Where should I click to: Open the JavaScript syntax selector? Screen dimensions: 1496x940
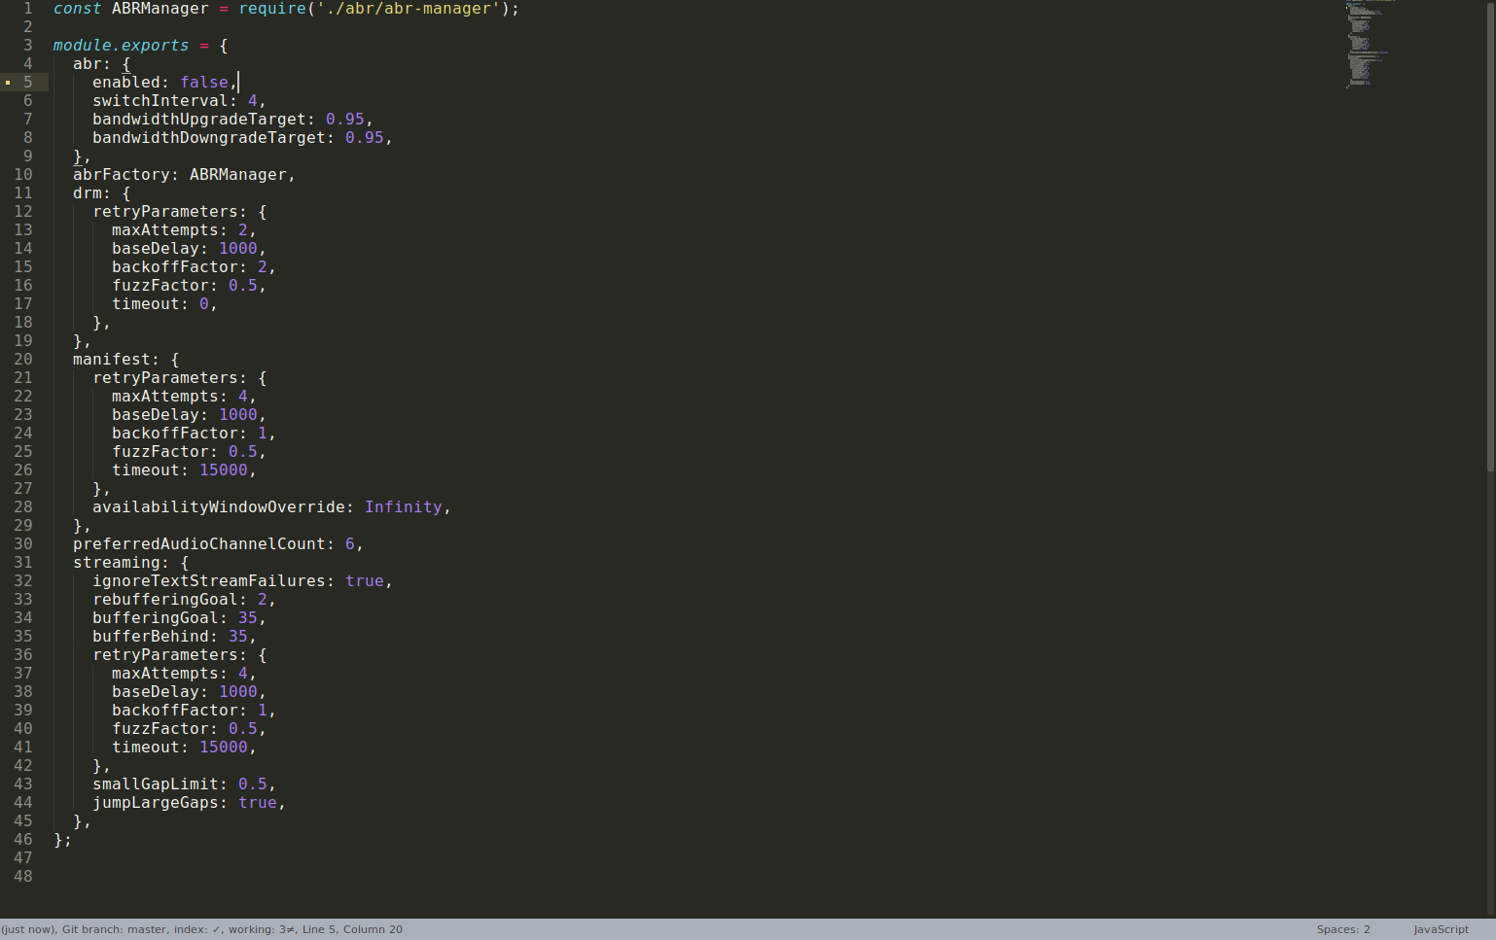click(1441, 929)
